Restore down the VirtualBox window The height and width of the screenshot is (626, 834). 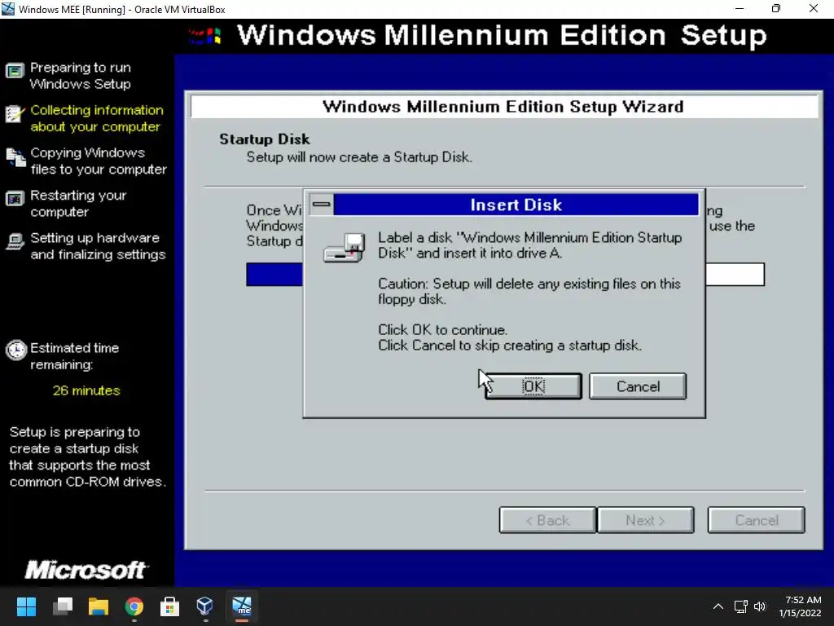776,9
